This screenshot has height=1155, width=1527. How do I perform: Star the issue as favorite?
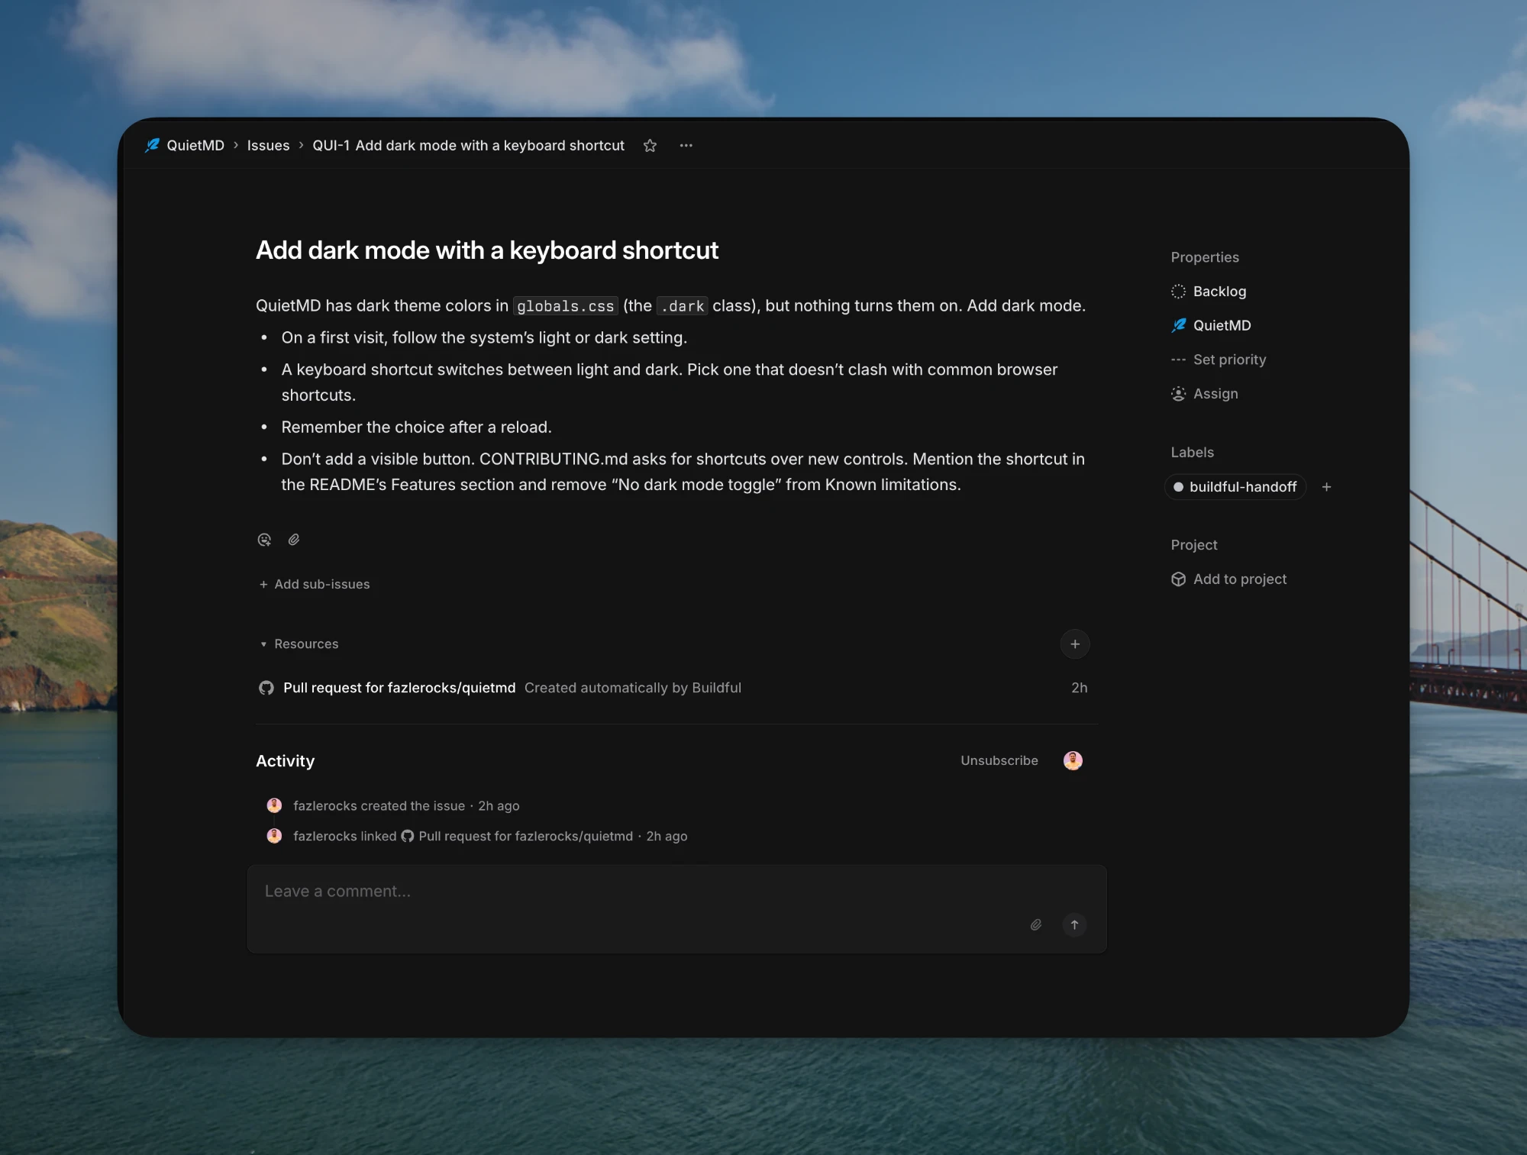point(650,146)
